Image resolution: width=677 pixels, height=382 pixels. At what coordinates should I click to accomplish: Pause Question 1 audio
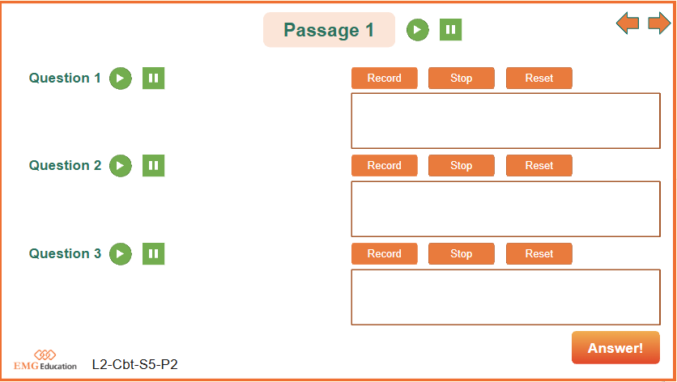[x=154, y=79]
